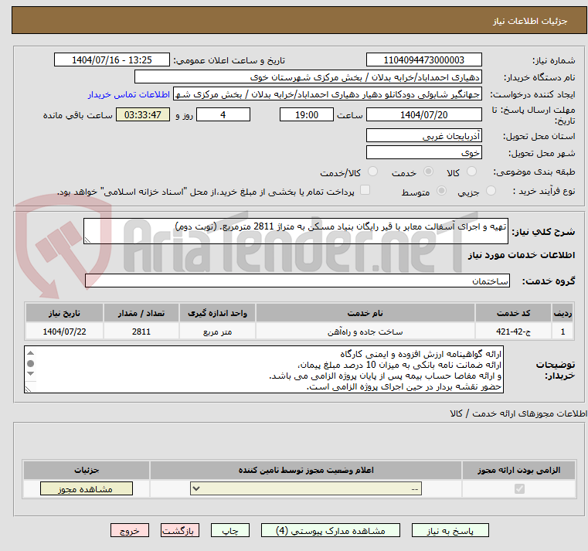Click the announcement date field 1404/07/16 - 13:25

click(112, 60)
